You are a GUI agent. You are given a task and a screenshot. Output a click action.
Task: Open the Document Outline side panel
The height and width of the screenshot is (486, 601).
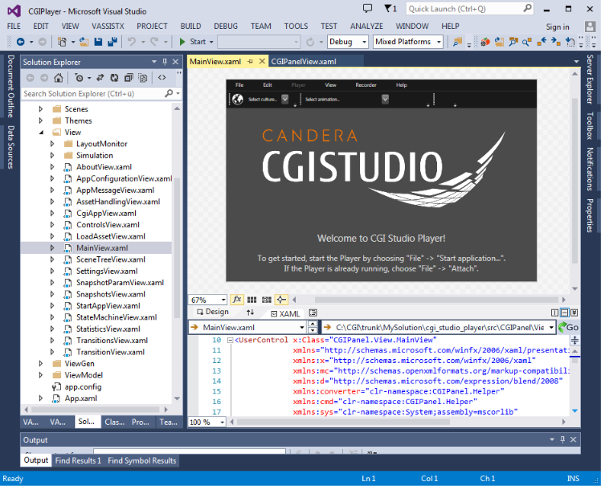pyautogui.click(x=10, y=86)
